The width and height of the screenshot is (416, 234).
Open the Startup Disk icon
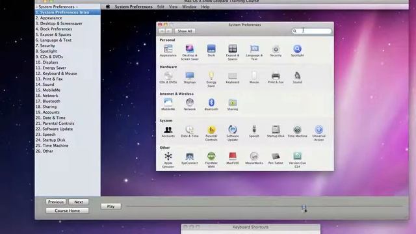click(276, 129)
